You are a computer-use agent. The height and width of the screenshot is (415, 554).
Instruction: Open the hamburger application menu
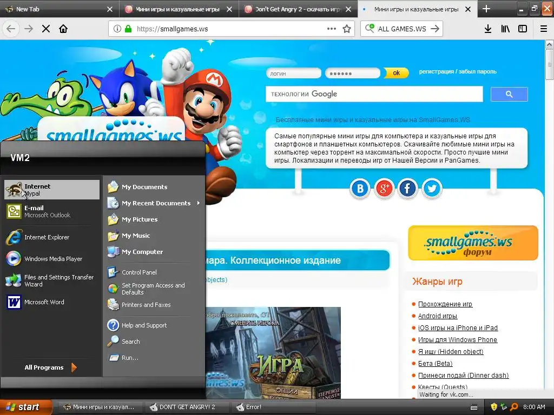(544, 29)
